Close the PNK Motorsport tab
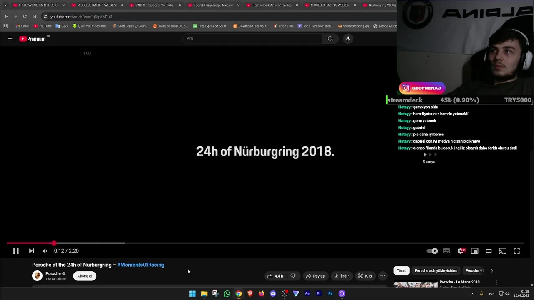Screen dimensions: 534x300 click(180, 5)
